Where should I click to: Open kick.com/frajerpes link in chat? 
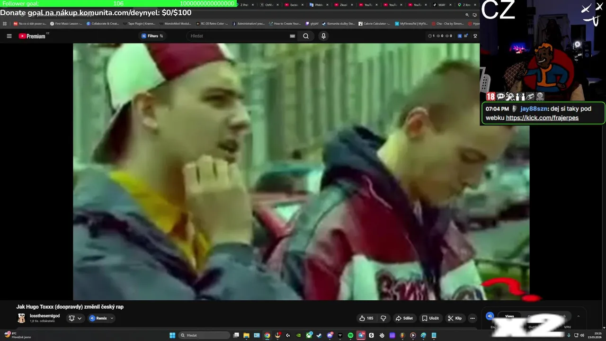(x=542, y=118)
